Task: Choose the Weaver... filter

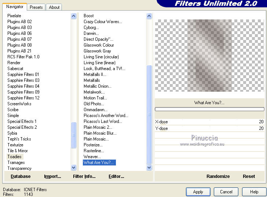Action: click(x=92, y=157)
